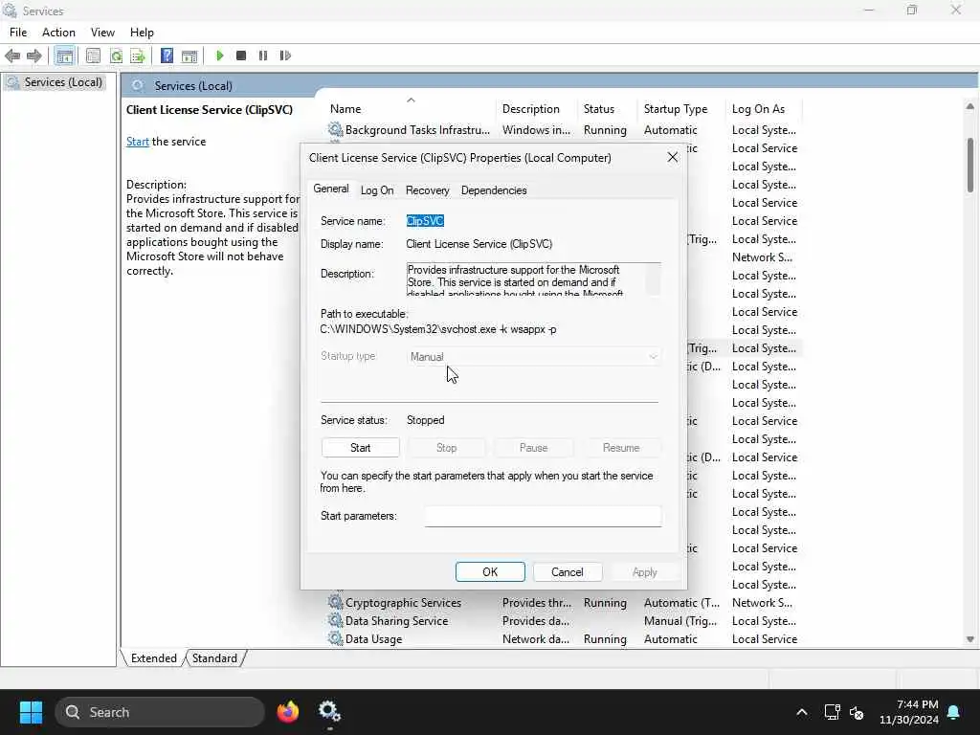The image size is (980, 735).
Task: Close the ClipSVC Properties dialog with the X
Action: (x=673, y=158)
